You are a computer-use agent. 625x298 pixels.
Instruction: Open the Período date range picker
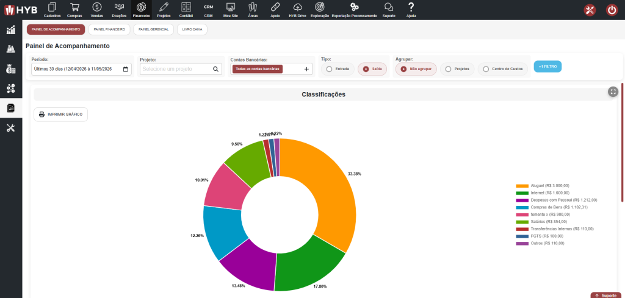[81, 69]
